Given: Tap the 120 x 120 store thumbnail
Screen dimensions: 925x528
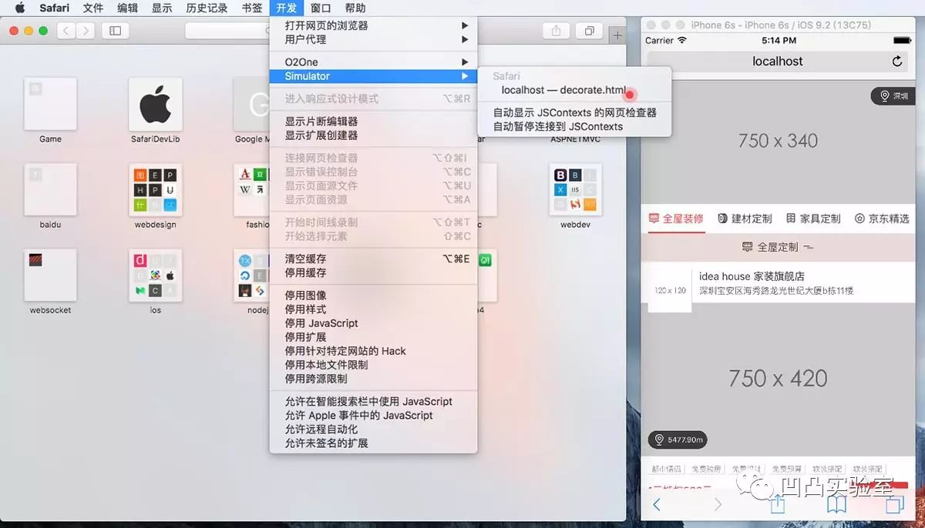Looking at the screenshot, I should click(x=670, y=290).
